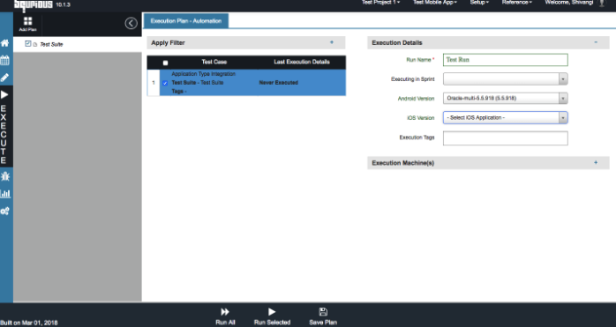Open the pencil design icon in sidebar
The width and height of the screenshot is (616, 327).
4,78
